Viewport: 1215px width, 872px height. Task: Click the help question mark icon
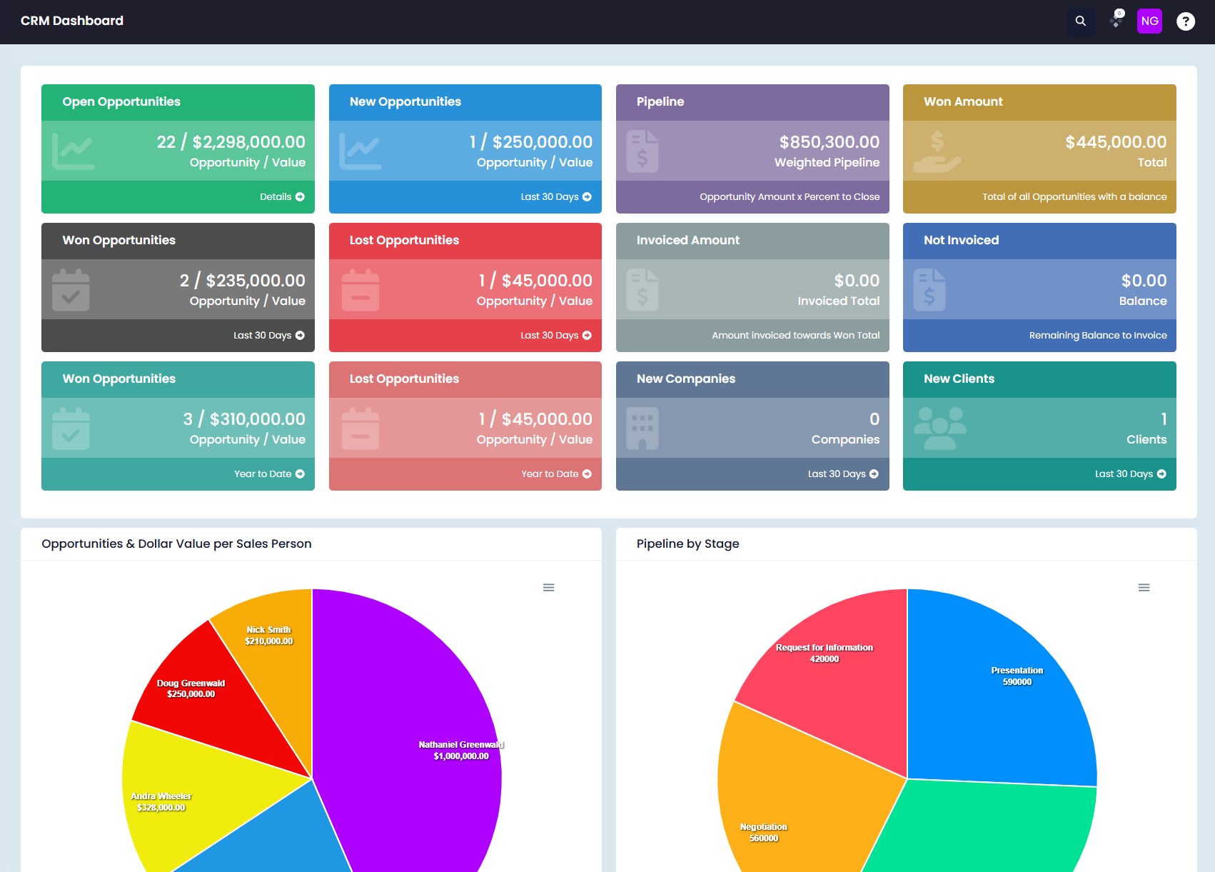coord(1186,21)
